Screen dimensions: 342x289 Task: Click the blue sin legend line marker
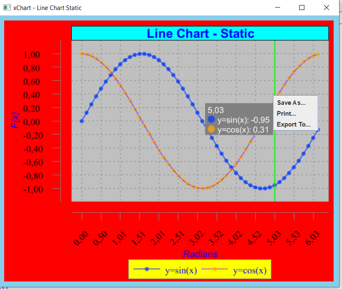click(x=147, y=269)
